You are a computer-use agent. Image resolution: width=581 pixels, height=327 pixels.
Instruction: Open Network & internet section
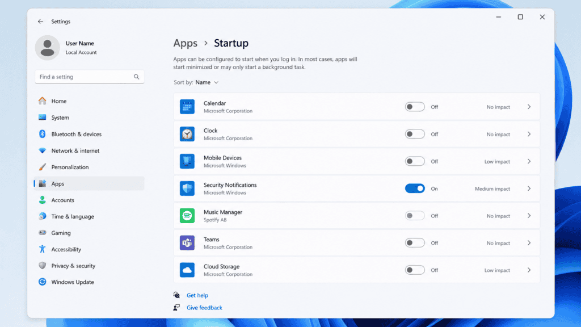coord(89,150)
